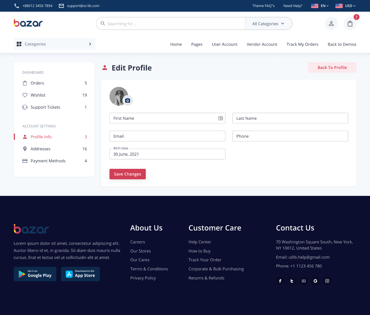Screen dimensions: 370x315
Task: Click the Birth Date field
Action: pyautogui.click(x=167, y=154)
